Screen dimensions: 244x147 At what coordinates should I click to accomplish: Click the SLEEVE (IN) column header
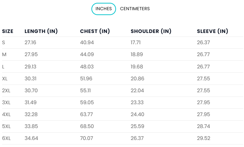[213, 31]
